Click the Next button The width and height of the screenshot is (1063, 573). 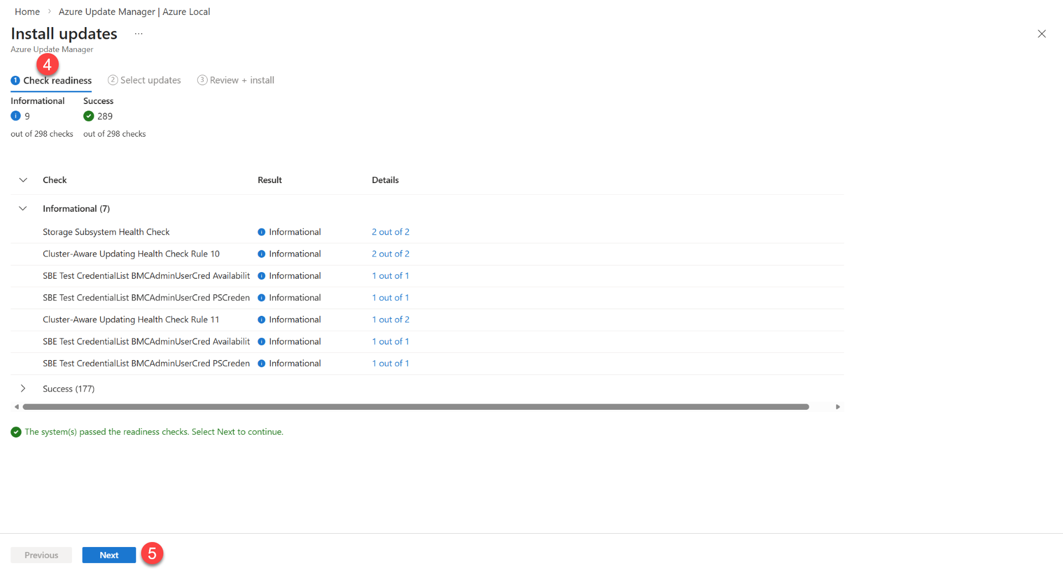pos(109,555)
